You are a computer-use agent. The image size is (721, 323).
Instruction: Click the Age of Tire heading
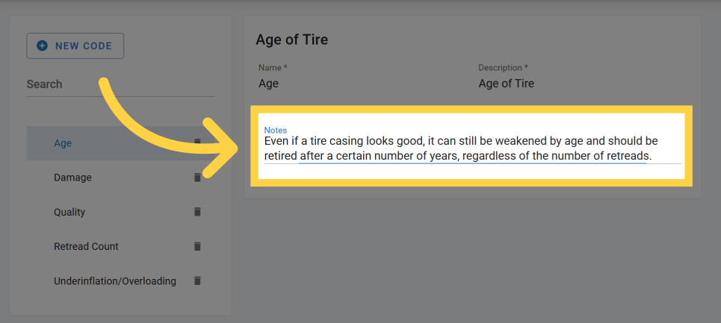coord(291,40)
